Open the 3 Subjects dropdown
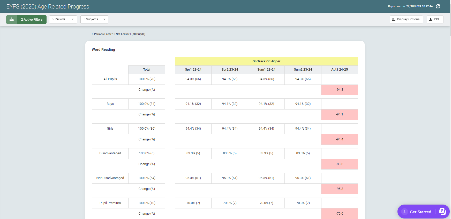The width and height of the screenshot is (451, 219). [94, 20]
